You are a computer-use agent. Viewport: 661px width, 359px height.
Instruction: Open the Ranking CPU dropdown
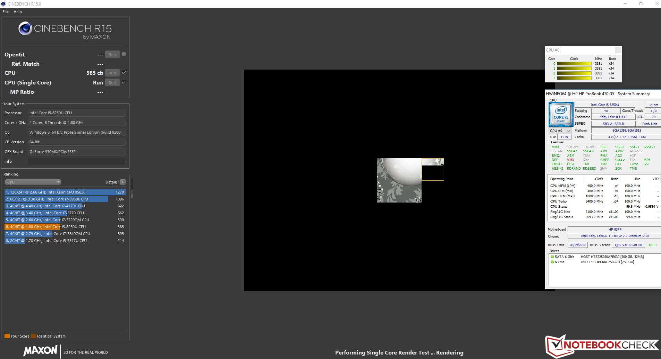(33, 182)
